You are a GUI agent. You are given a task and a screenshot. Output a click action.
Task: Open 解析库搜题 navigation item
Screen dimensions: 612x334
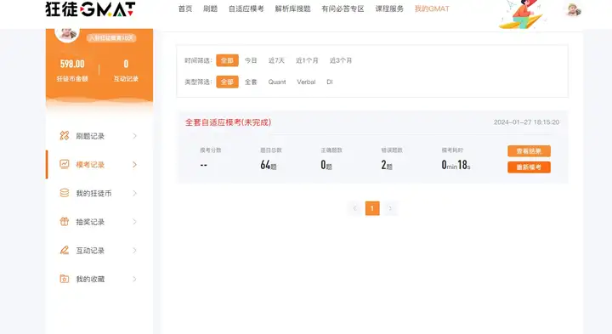(292, 8)
